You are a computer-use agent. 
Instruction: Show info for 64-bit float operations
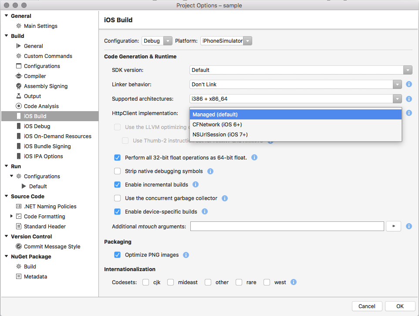click(x=254, y=157)
